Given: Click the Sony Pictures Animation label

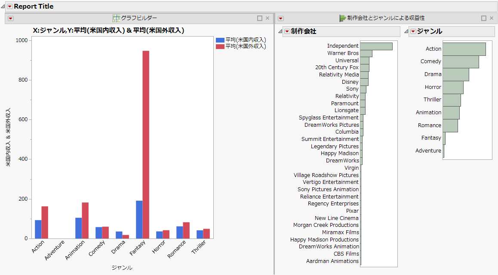Looking at the screenshot, I should (x=328, y=189).
